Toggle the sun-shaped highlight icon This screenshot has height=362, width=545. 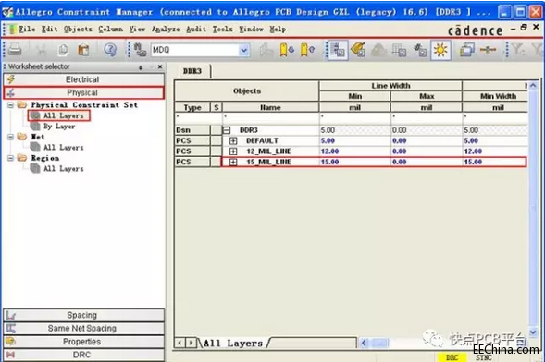pos(440,50)
